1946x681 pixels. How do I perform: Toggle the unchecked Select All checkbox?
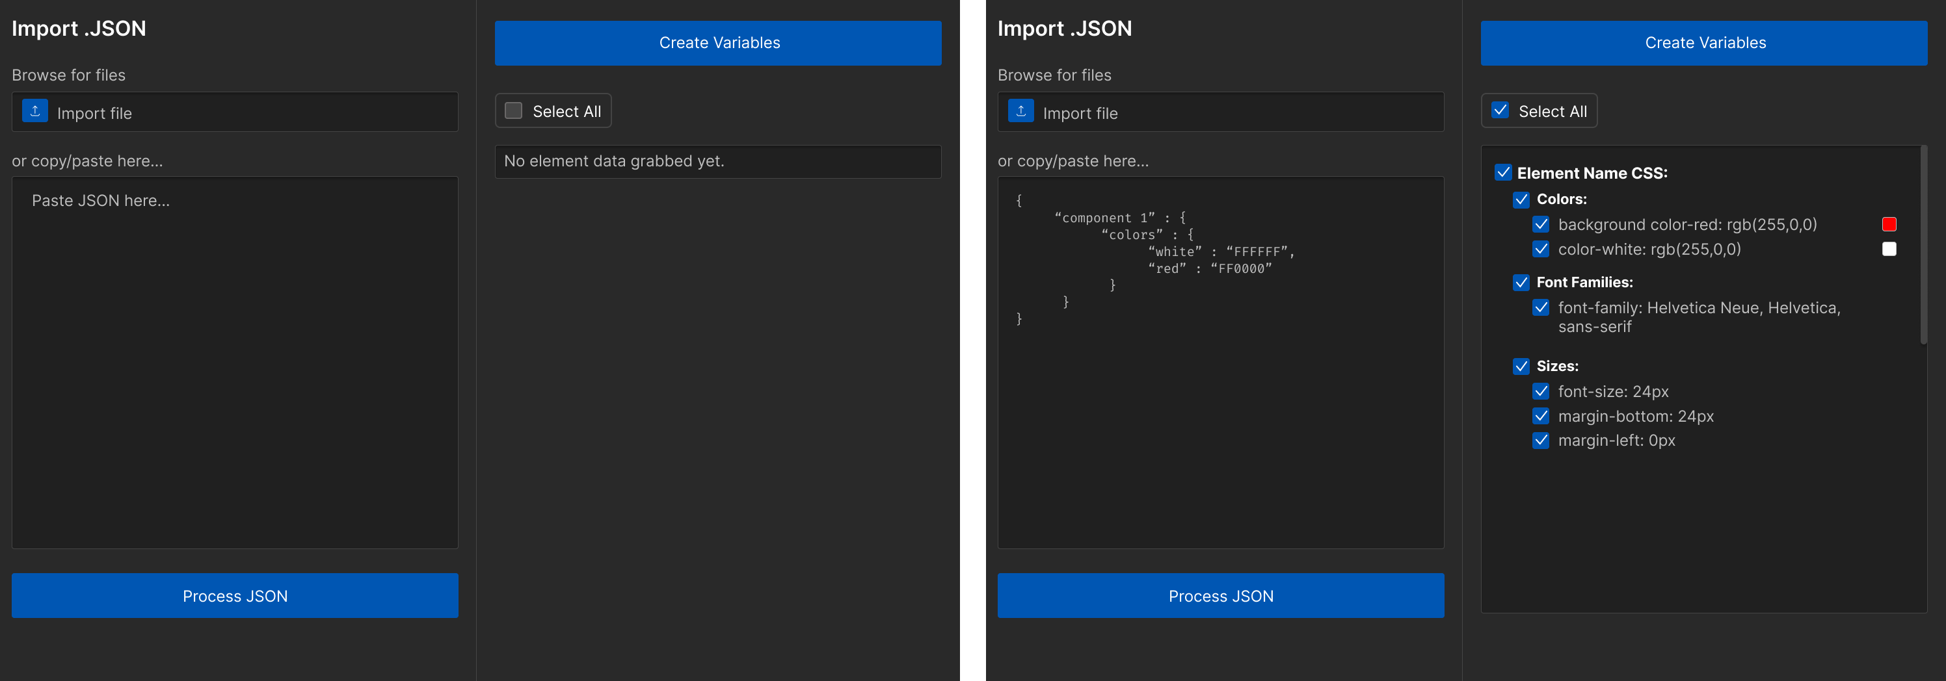pyautogui.click(x=513, y=111)
